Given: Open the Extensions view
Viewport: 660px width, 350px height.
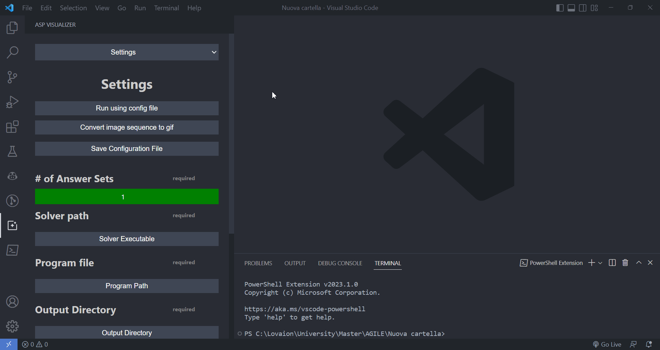Looking at the screenshot, I should [12, 127].
